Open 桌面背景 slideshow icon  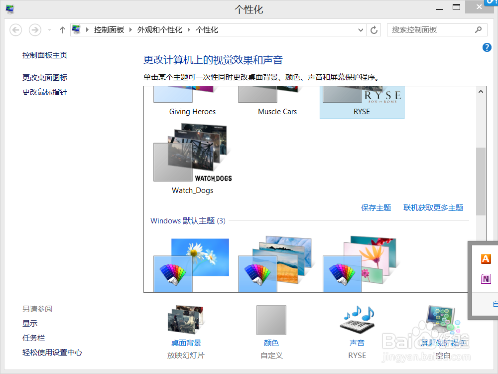pyautogui.click(x=186, y=320)
